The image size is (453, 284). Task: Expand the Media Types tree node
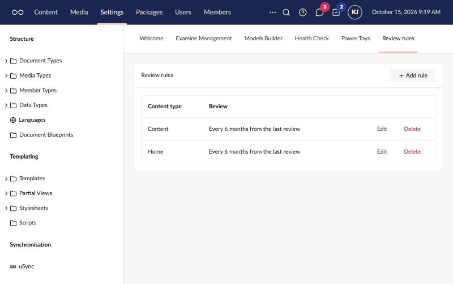(6, 75)
